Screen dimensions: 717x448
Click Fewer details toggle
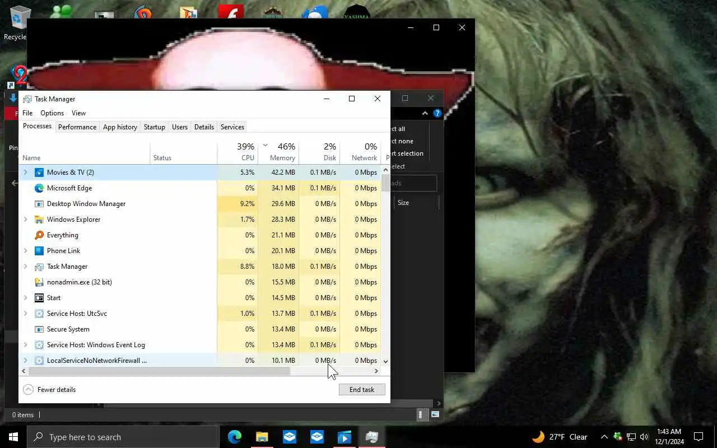[x=49, y=390]
